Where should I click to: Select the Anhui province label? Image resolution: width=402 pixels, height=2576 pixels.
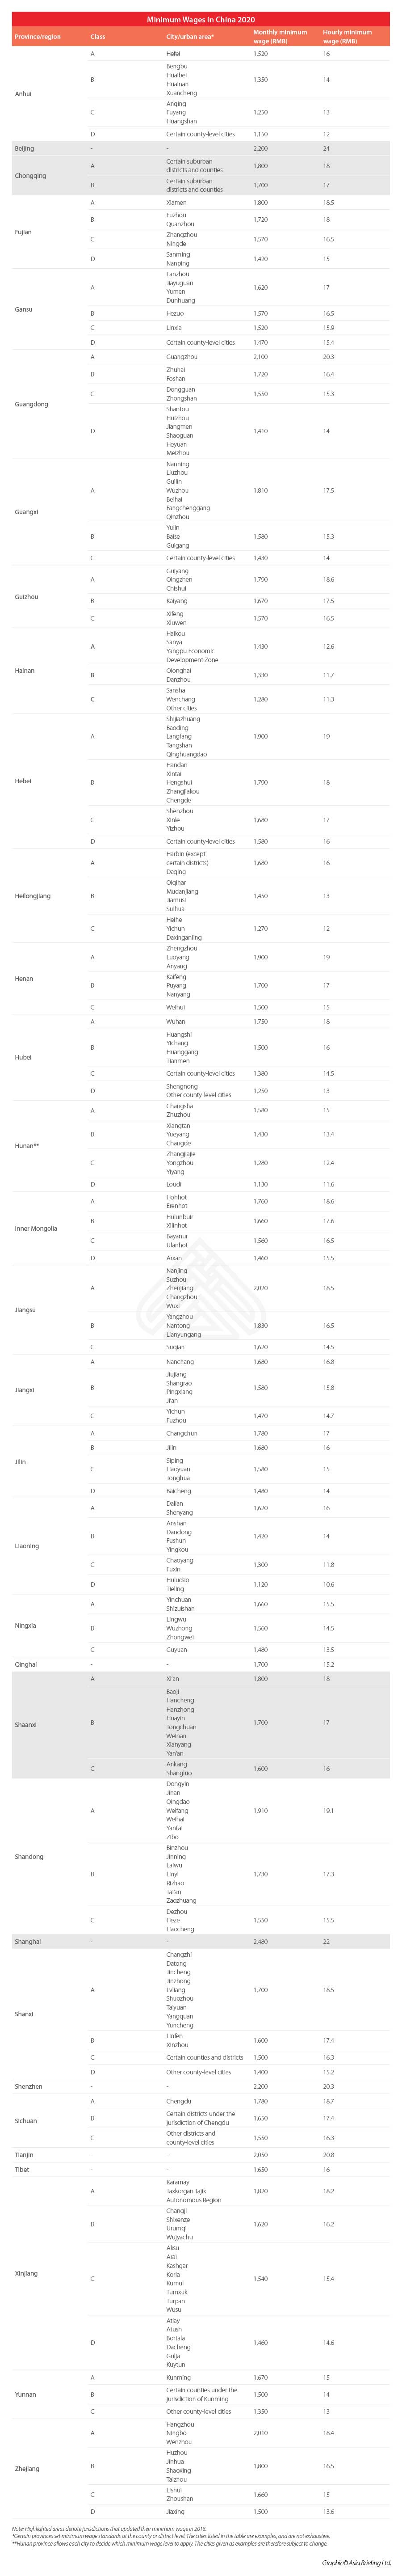[24, 94]
